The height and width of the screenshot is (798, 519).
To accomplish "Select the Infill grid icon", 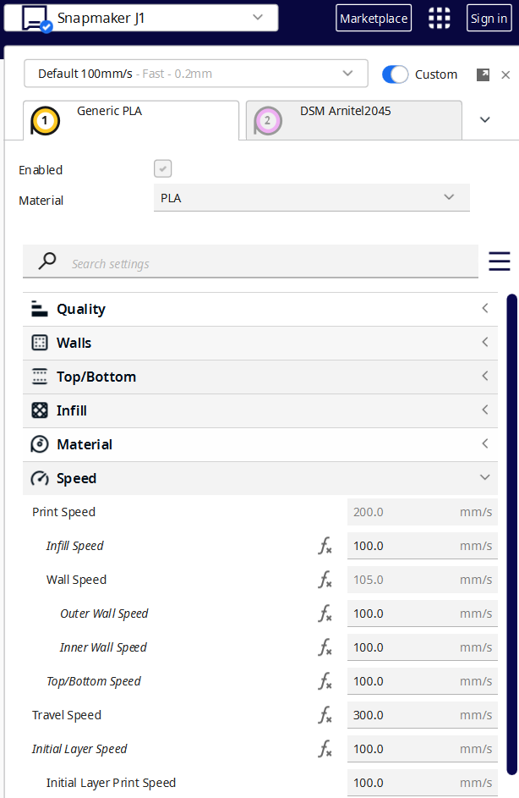I will click(39, 410).
